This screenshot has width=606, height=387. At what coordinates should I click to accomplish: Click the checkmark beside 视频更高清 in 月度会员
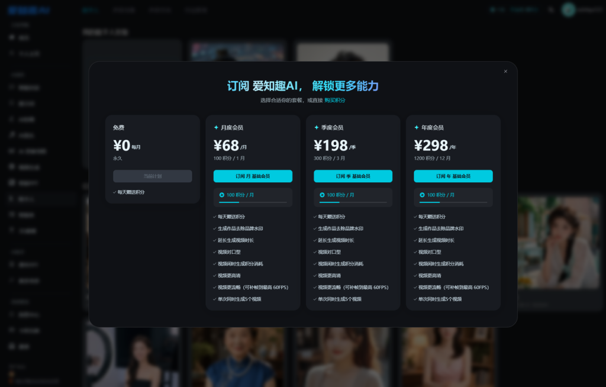(215, 276)
